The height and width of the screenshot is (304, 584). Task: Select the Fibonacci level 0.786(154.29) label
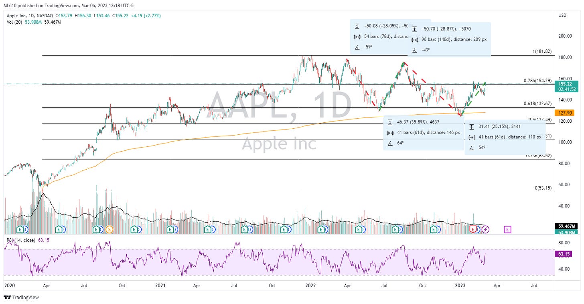coord(538,81)
